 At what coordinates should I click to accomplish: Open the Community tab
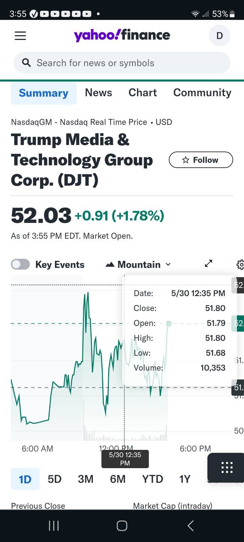[202, 92]
